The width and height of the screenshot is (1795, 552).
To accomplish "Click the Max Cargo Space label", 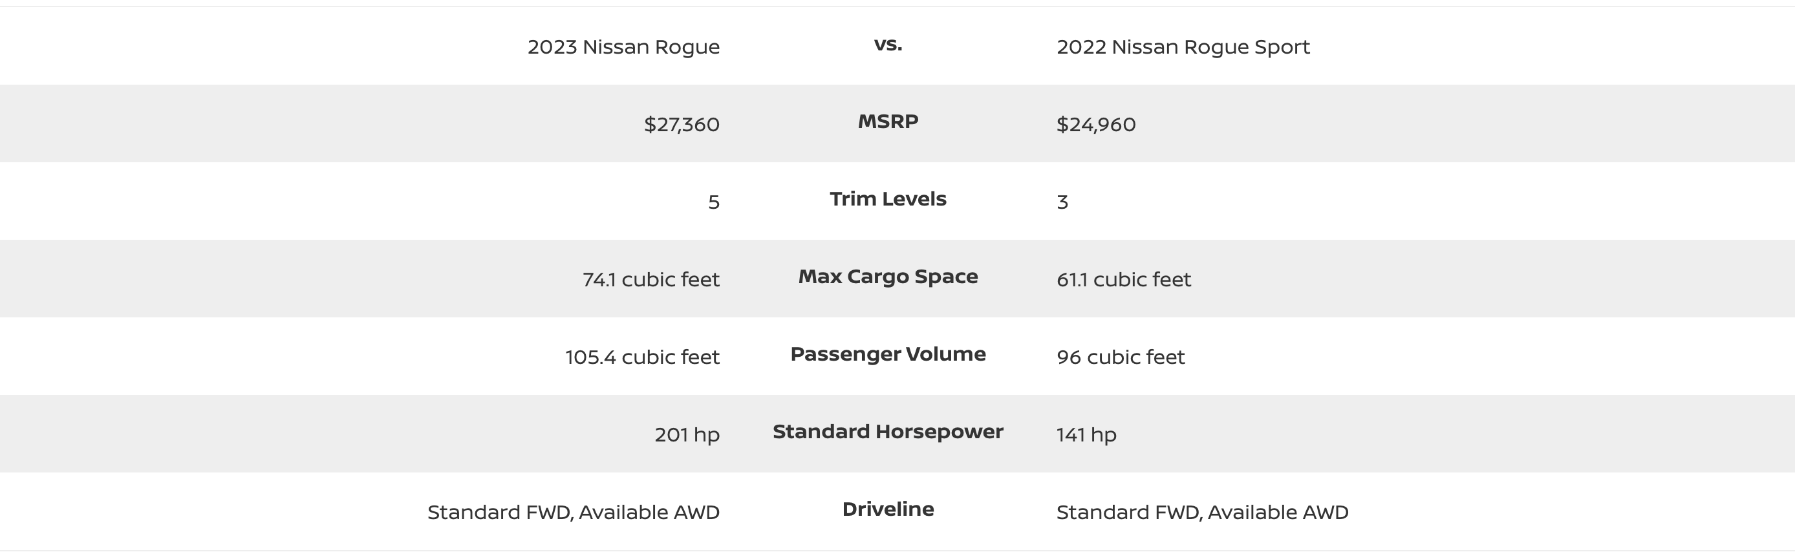I will pos(888,276).
